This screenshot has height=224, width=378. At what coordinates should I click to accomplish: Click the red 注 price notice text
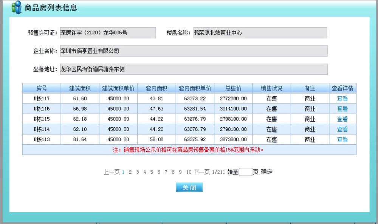[188, 150]
